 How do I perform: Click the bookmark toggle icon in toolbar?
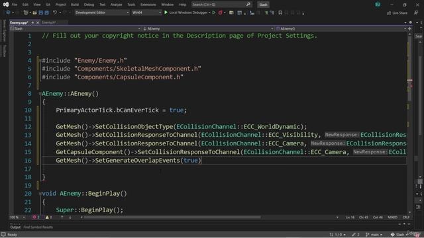click(280, 13)
